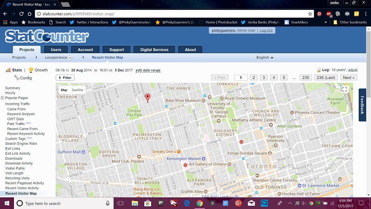Click the red visitor location pin on map
Viewport: 371px width, 209px height.
coord(147,98)
